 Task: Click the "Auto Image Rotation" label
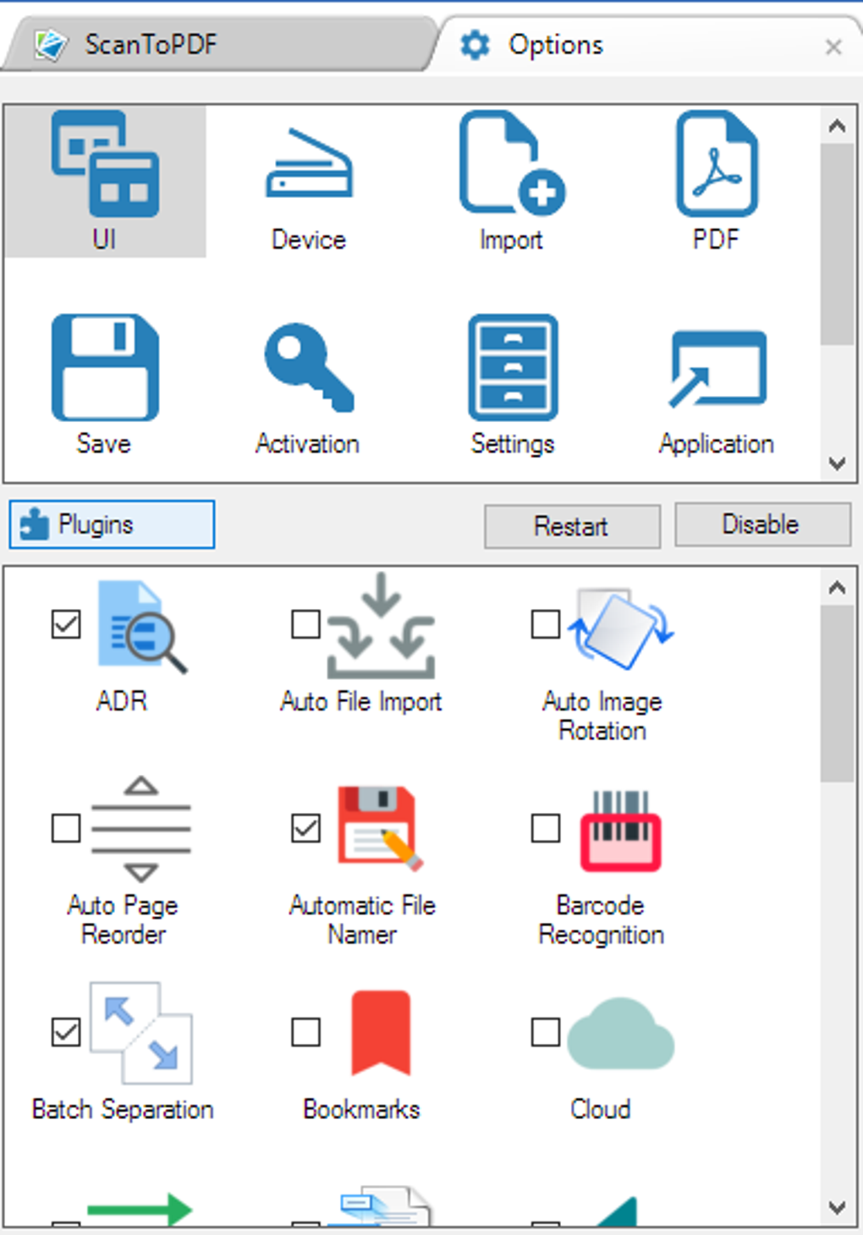point(602,716)
